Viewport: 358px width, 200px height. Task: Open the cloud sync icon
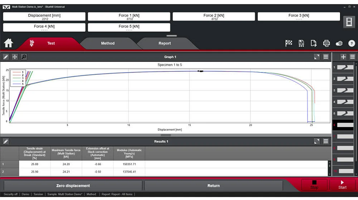point(339,43)
